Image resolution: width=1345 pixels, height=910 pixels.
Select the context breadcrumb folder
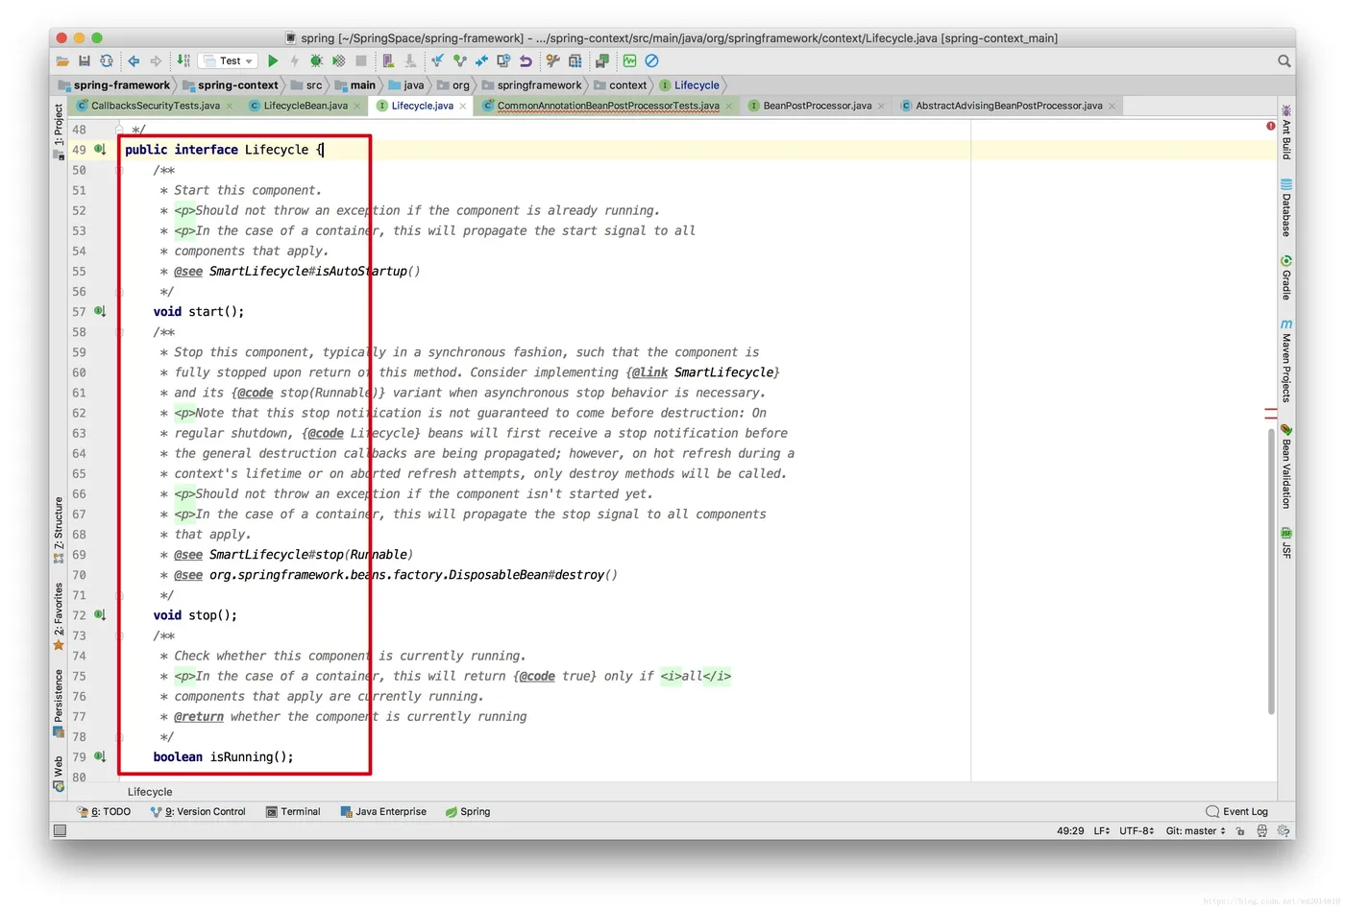(x=621, y=85)
